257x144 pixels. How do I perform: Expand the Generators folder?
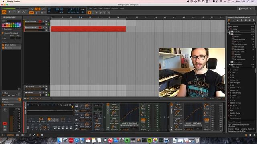pos(229,62)
